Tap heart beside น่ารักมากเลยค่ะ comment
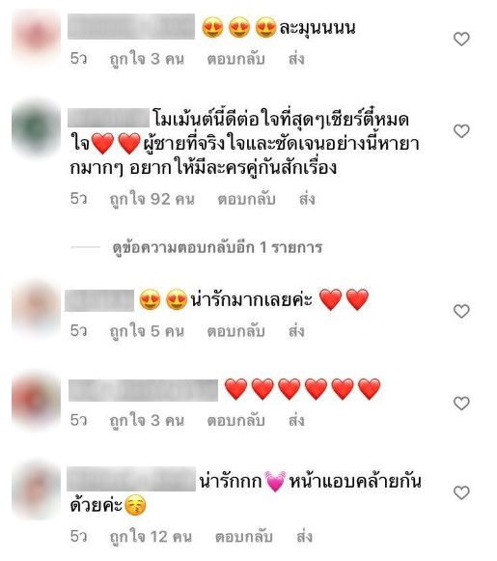497x561 pixels. 461,311
